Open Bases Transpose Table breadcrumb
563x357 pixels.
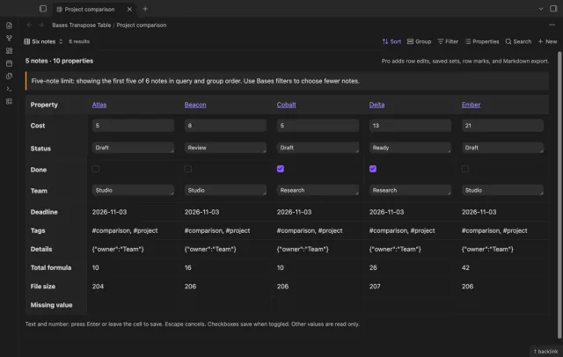pyautogui.click(x=82, y=25)
